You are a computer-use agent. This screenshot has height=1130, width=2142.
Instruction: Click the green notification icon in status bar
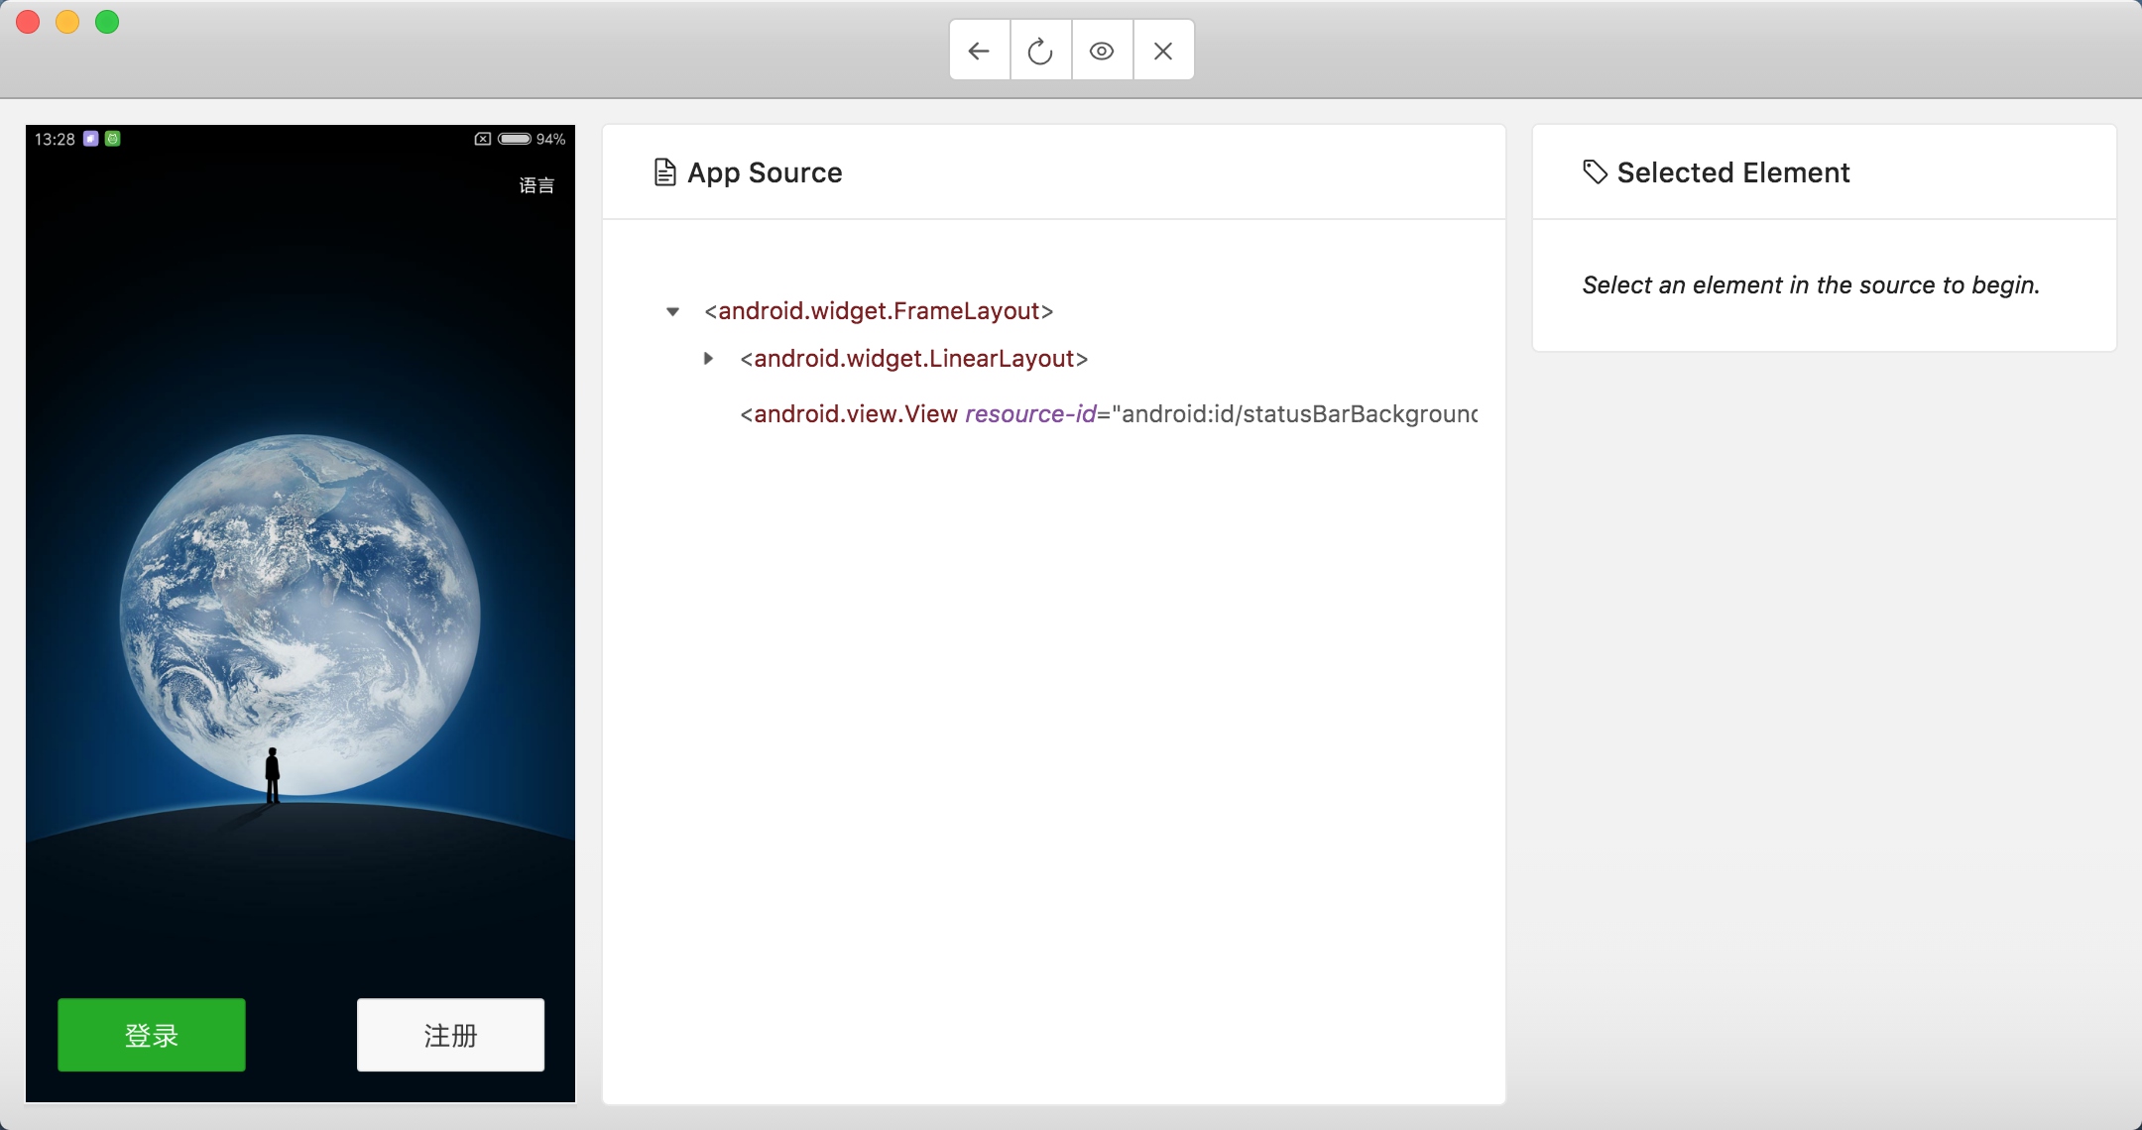tap(113, 139)
